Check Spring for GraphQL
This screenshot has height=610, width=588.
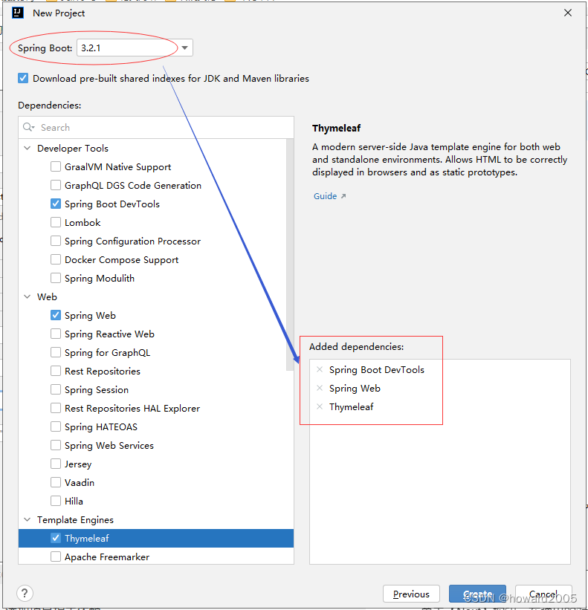click(56, 352)
